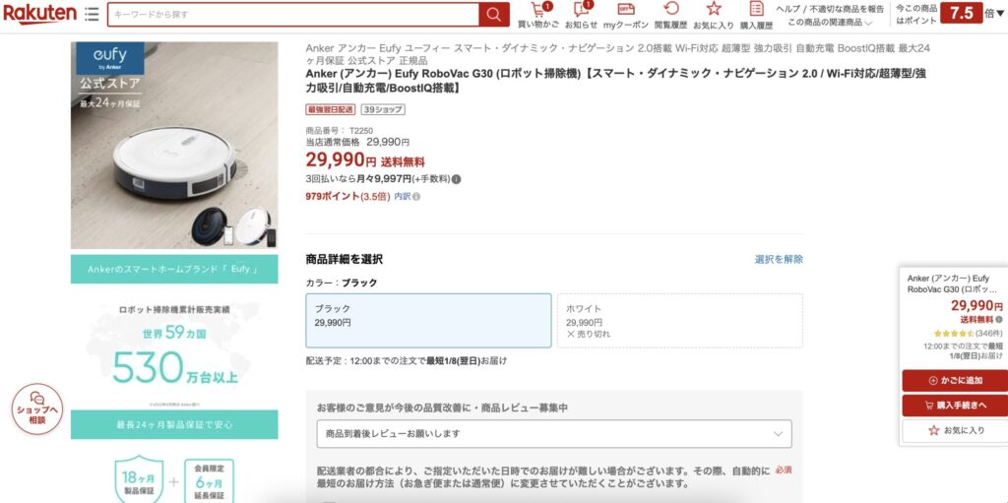Image resolution: width=1008 pixels, height=503 pixels.
Task: Open the myクーポン coupon icon
Action: pyautogui.click(x=626, y=15)
